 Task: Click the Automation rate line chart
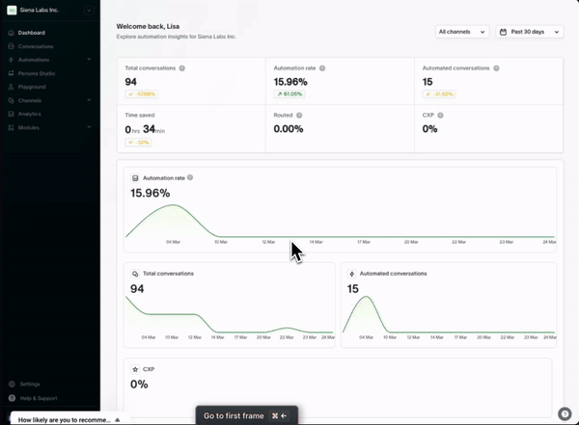click(340, 222)
